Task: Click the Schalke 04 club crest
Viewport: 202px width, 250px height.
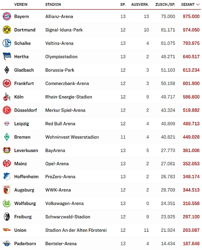Action: pyautogui.click(x=7, y=43)
